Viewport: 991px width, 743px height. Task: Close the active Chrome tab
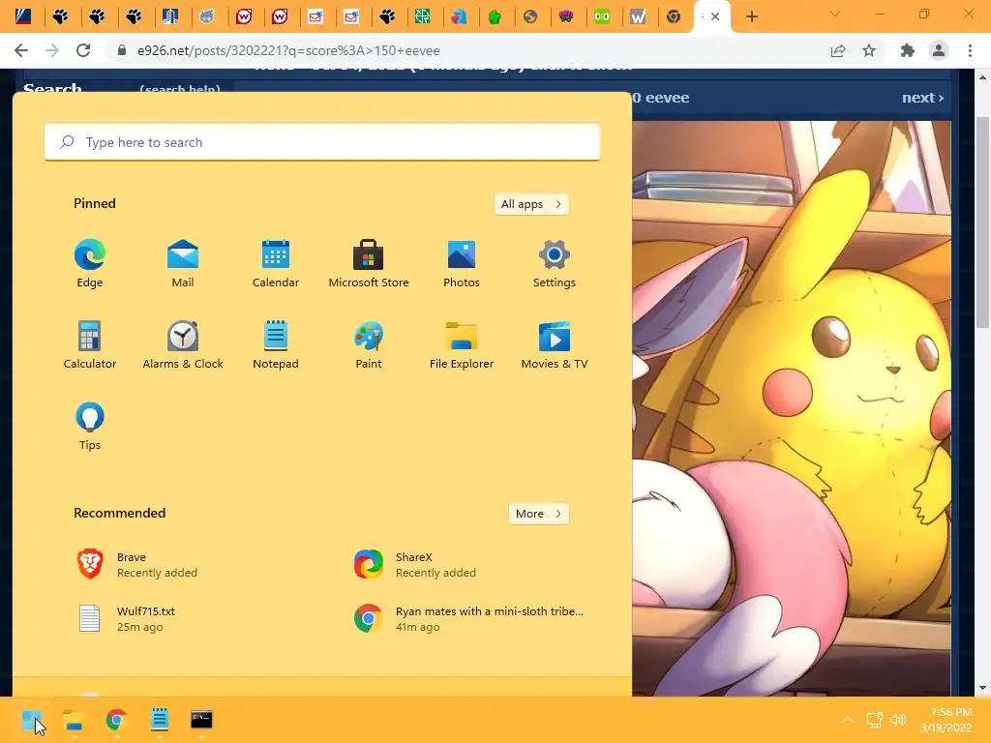pos(715,16)
